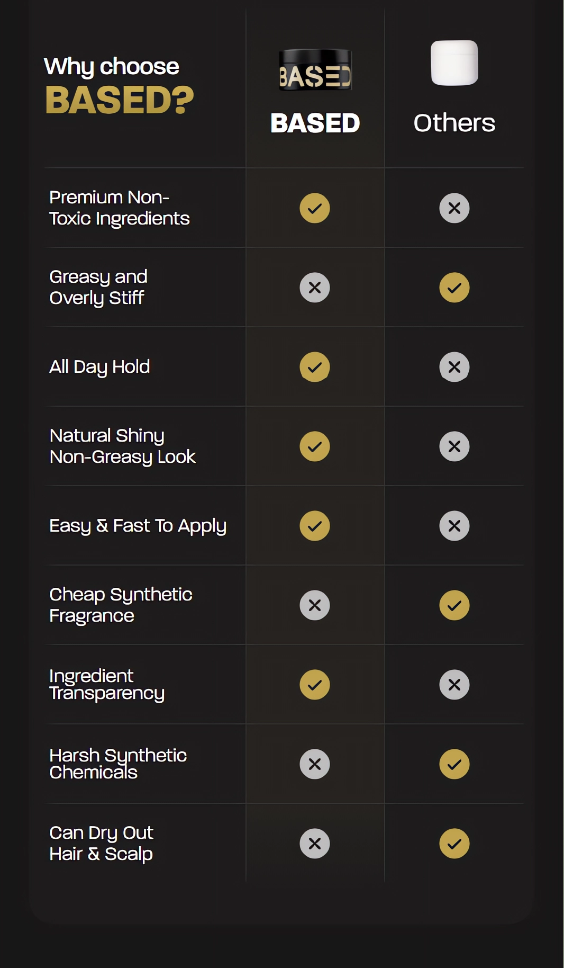Click Others X icon for Premium Non-Toxic Ingredients
The width and height of the screenshot is (564, 968).
coord(454,208)
